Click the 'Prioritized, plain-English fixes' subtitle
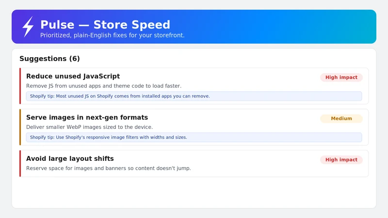This screenshot has width=388, height=218. tap(113, 35)
